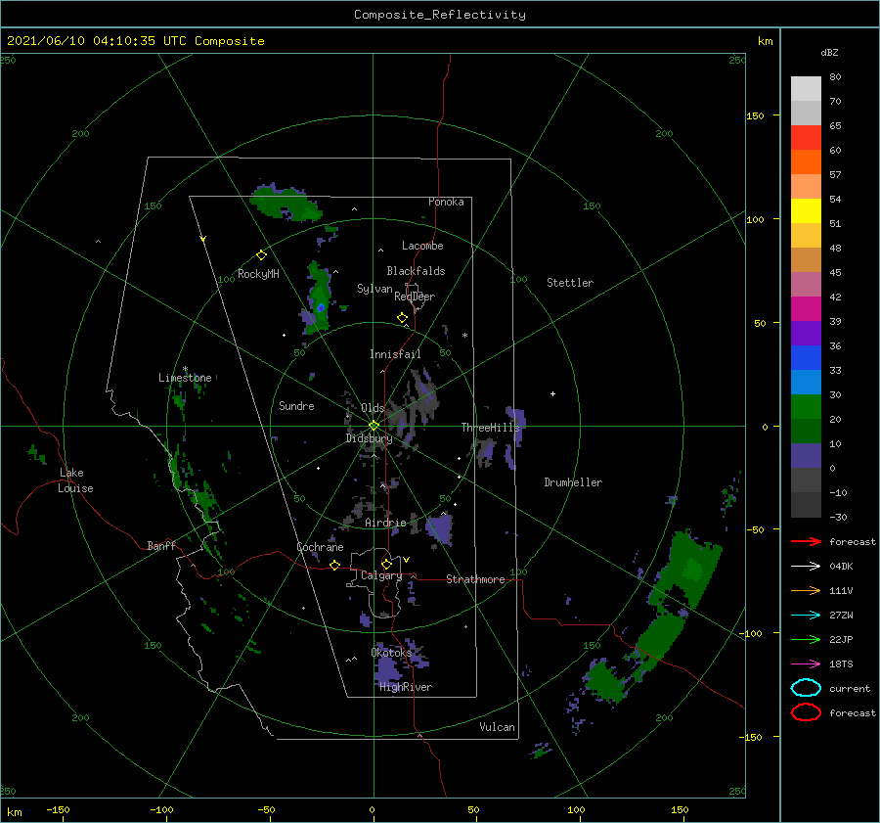The width and height of the screenshot is (880, 823).
Task: Click the yellow diamond marker above Calgary
Action: click(x=386, y=564)
